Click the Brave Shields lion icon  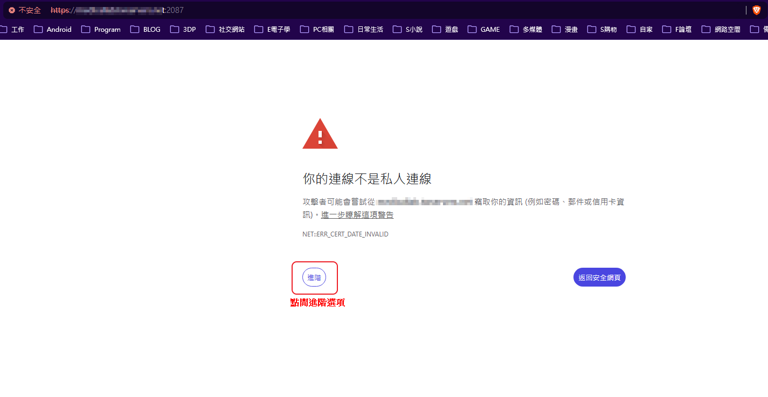pyautogui.click(x=756, y=10)
